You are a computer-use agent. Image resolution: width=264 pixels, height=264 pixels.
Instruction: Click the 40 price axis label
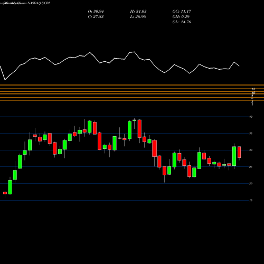click(x=251, y=117)
